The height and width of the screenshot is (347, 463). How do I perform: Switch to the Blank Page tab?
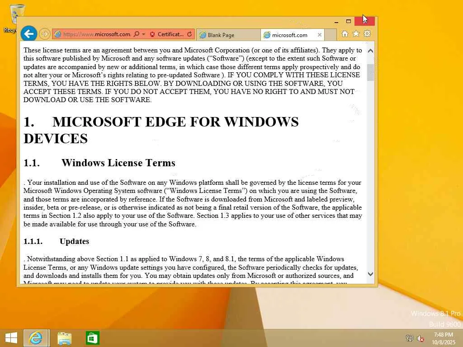coord(228,35)
